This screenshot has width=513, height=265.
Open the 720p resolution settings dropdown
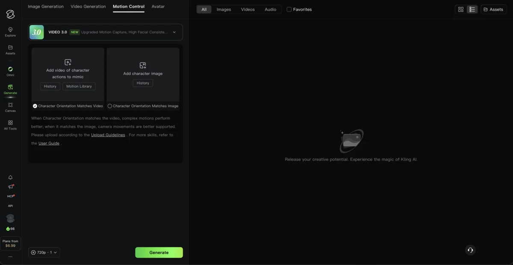[x=44, y=253]
